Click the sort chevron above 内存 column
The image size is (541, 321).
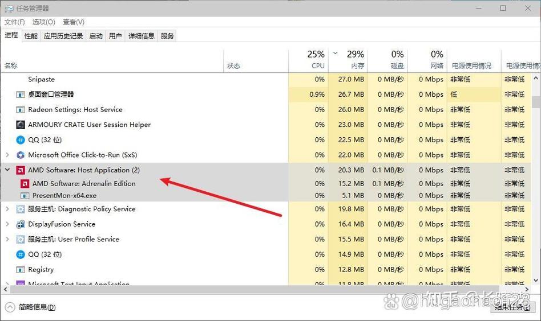(336, 53)
